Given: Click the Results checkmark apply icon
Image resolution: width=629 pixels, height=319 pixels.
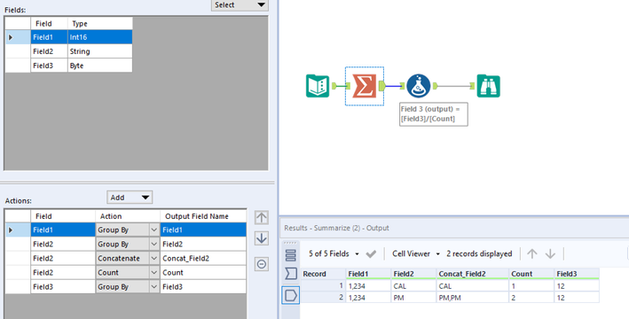Looking at the screenshot, I should [x=371, y=253].
